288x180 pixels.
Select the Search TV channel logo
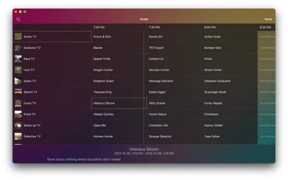(18, 92)
